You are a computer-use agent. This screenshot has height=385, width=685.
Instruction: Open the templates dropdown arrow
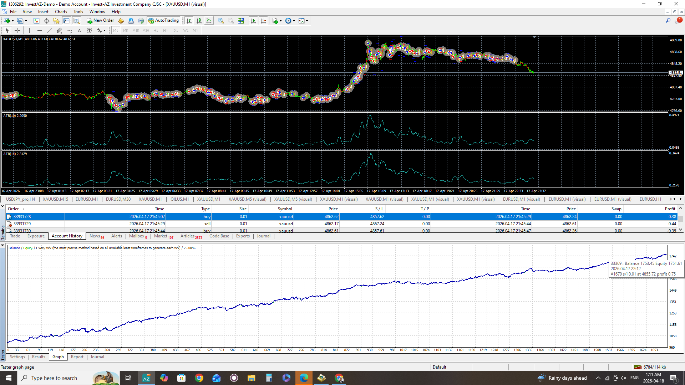(307, 21)
